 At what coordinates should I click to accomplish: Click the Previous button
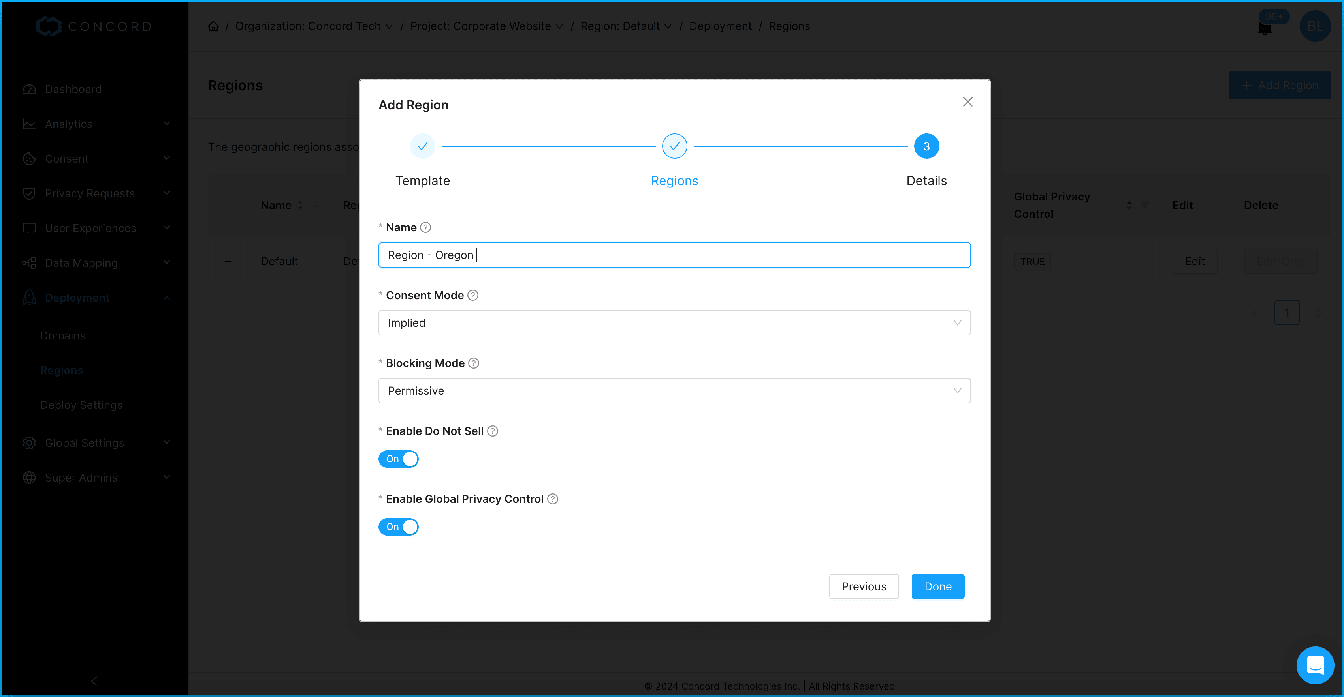tap(864, 586)
